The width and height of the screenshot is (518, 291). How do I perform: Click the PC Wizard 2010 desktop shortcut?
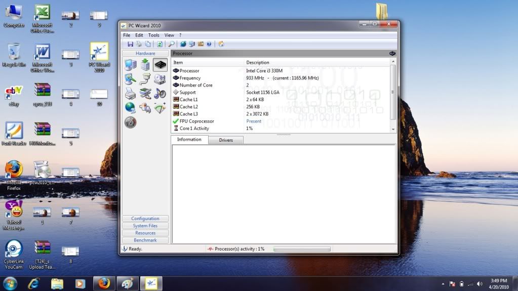point(99,57)
